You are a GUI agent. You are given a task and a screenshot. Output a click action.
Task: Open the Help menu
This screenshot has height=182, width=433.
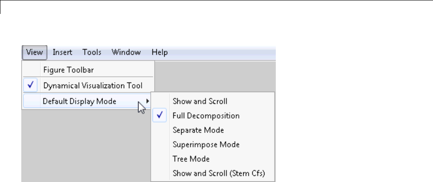159,52
